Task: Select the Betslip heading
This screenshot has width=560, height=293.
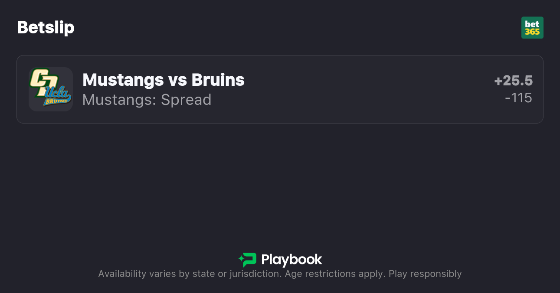Action: (46, 28)
